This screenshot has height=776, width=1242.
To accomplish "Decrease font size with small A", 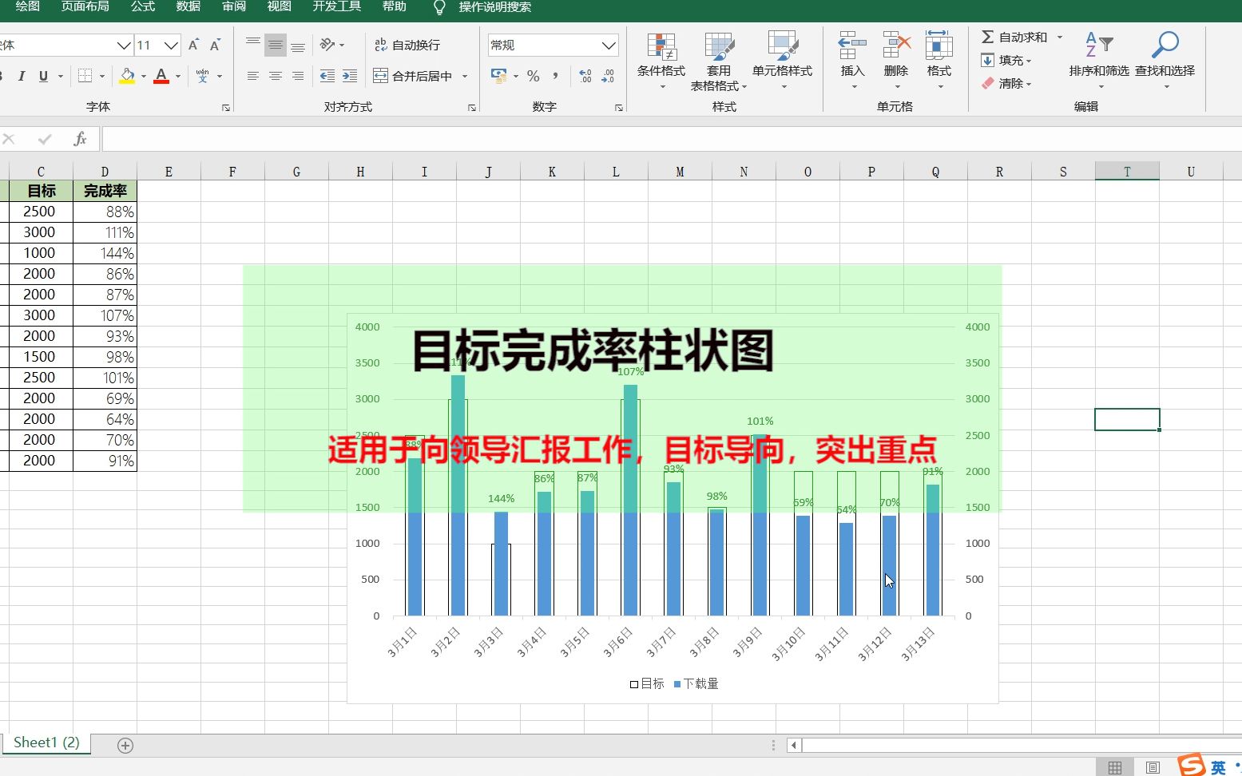I will 215,46.
